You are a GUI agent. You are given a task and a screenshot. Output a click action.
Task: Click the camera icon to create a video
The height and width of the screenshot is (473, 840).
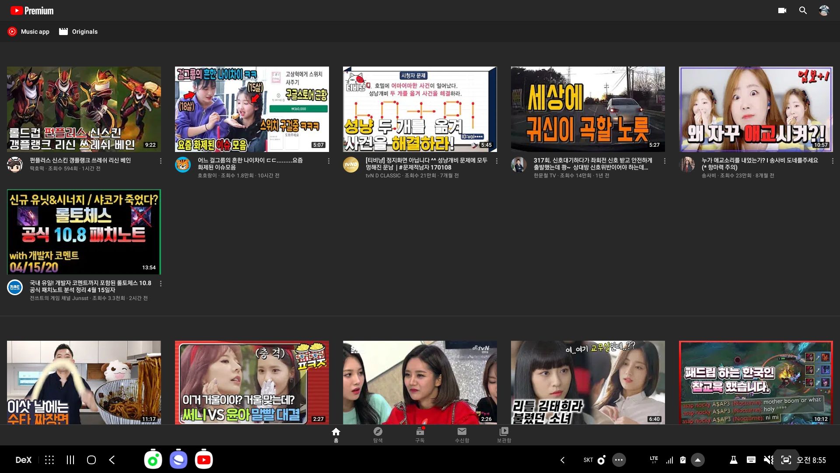[782, 11]
